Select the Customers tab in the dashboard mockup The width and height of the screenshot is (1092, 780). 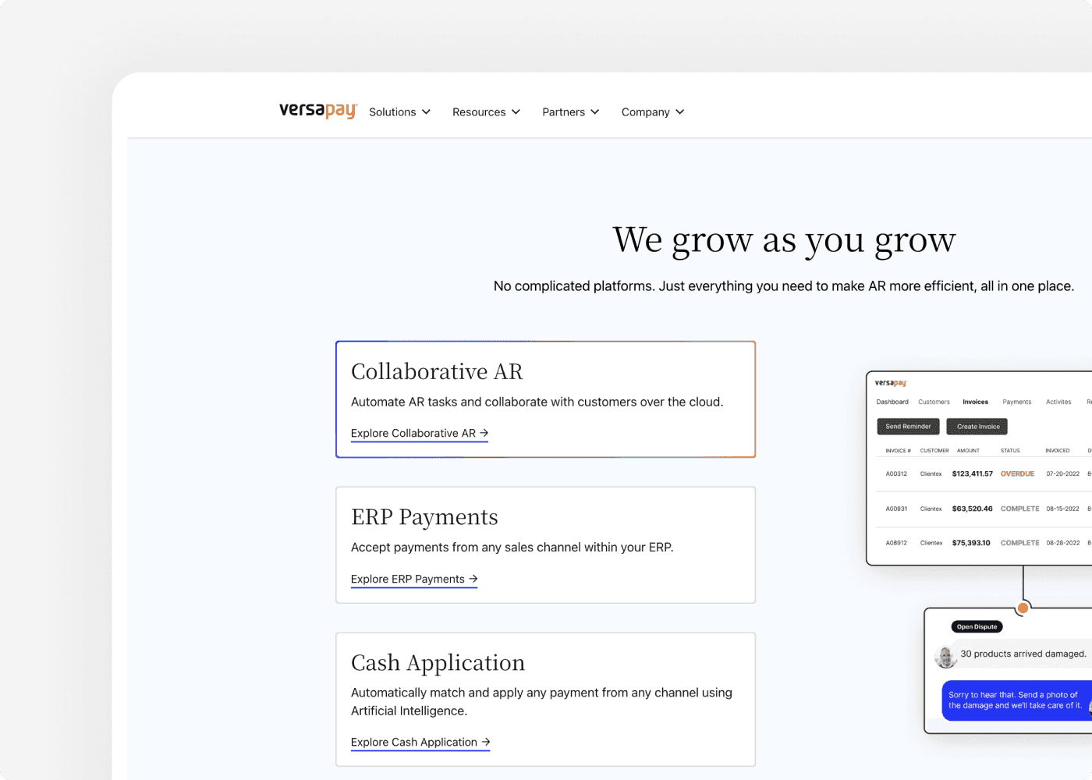click(934, 402)
